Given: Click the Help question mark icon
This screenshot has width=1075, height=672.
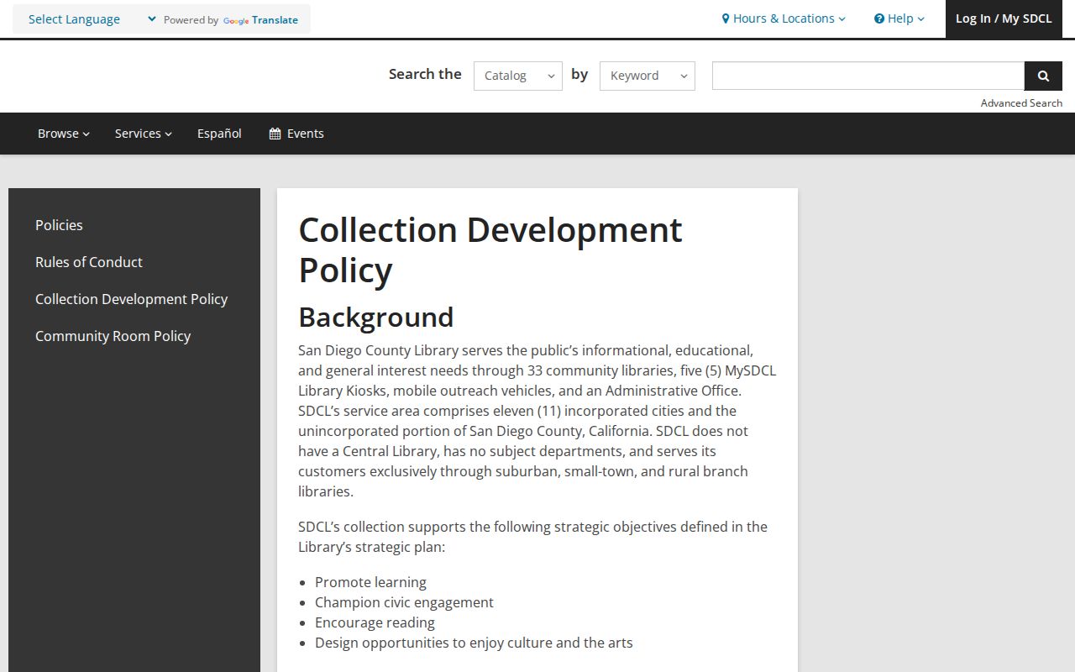Looking at the screenshot, I should point(879,18).
